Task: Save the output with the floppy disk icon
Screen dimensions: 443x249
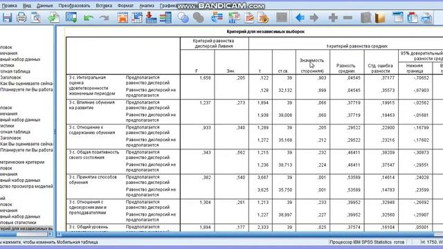Action: 7,18
